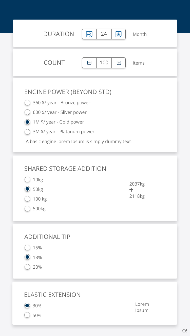
Task: Select 360 $/year Bronze power option
Action: point(27,103)
